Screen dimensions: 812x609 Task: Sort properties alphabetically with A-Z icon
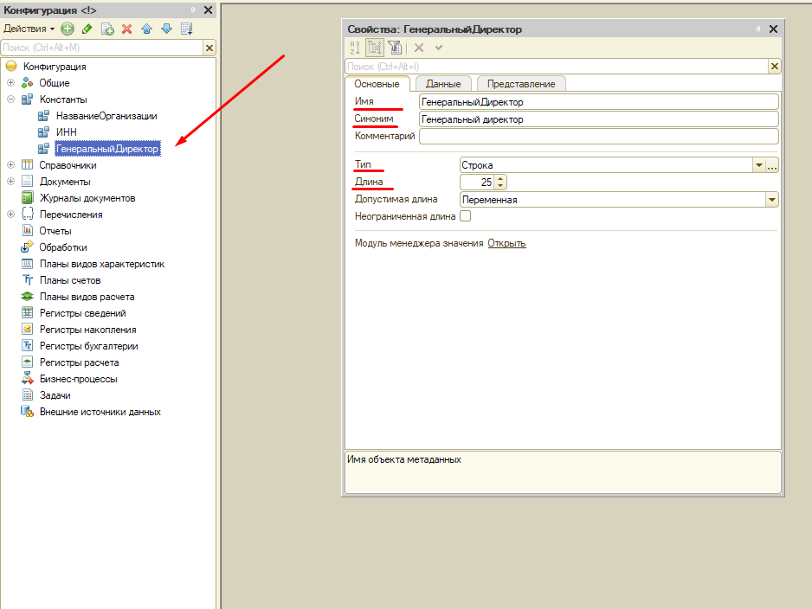(355, 48)
